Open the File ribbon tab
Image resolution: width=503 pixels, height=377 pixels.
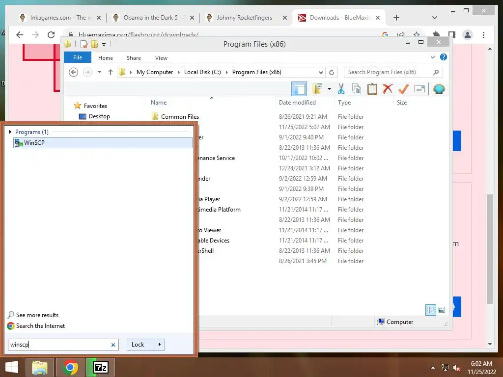click(77, 58)
